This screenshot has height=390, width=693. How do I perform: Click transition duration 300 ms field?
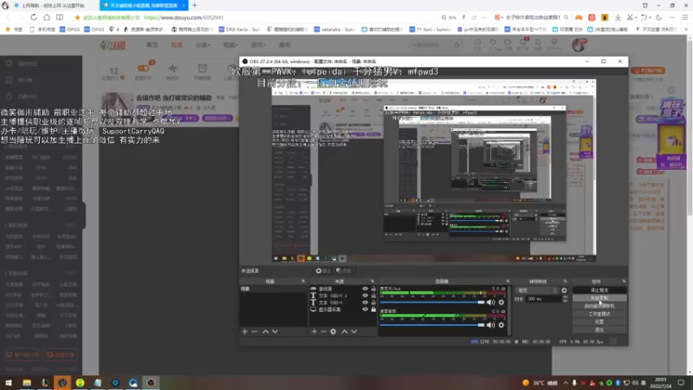[543, 299]
